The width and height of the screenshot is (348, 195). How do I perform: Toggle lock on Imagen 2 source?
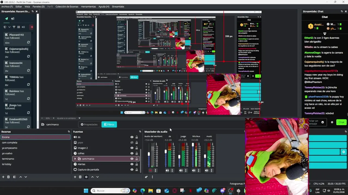tap(136, 148)
